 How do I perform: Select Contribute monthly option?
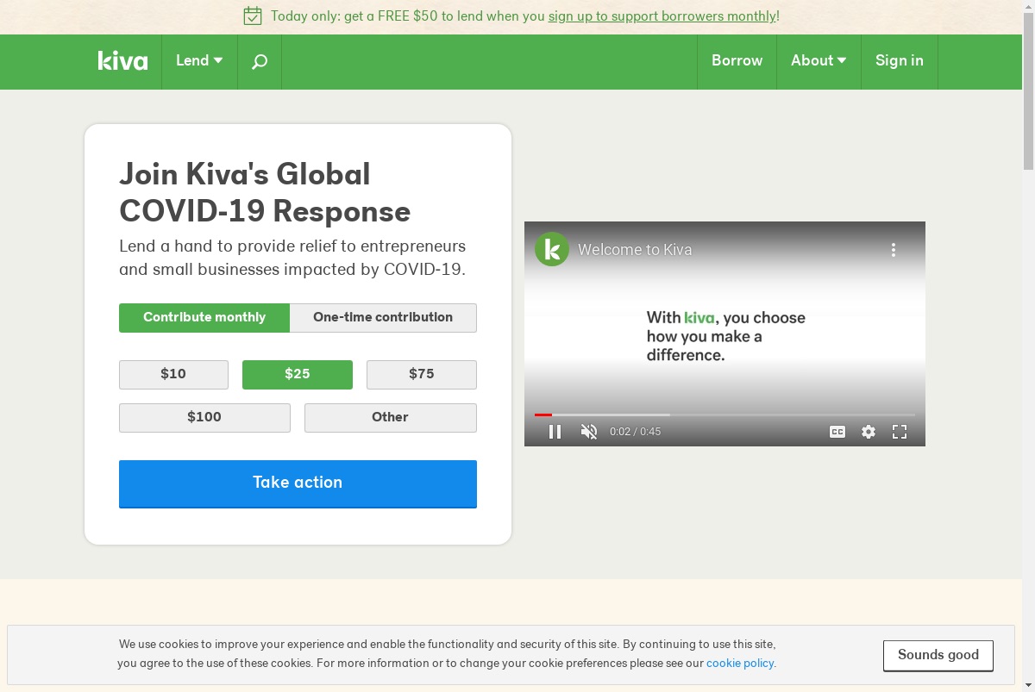click(204, 317)
